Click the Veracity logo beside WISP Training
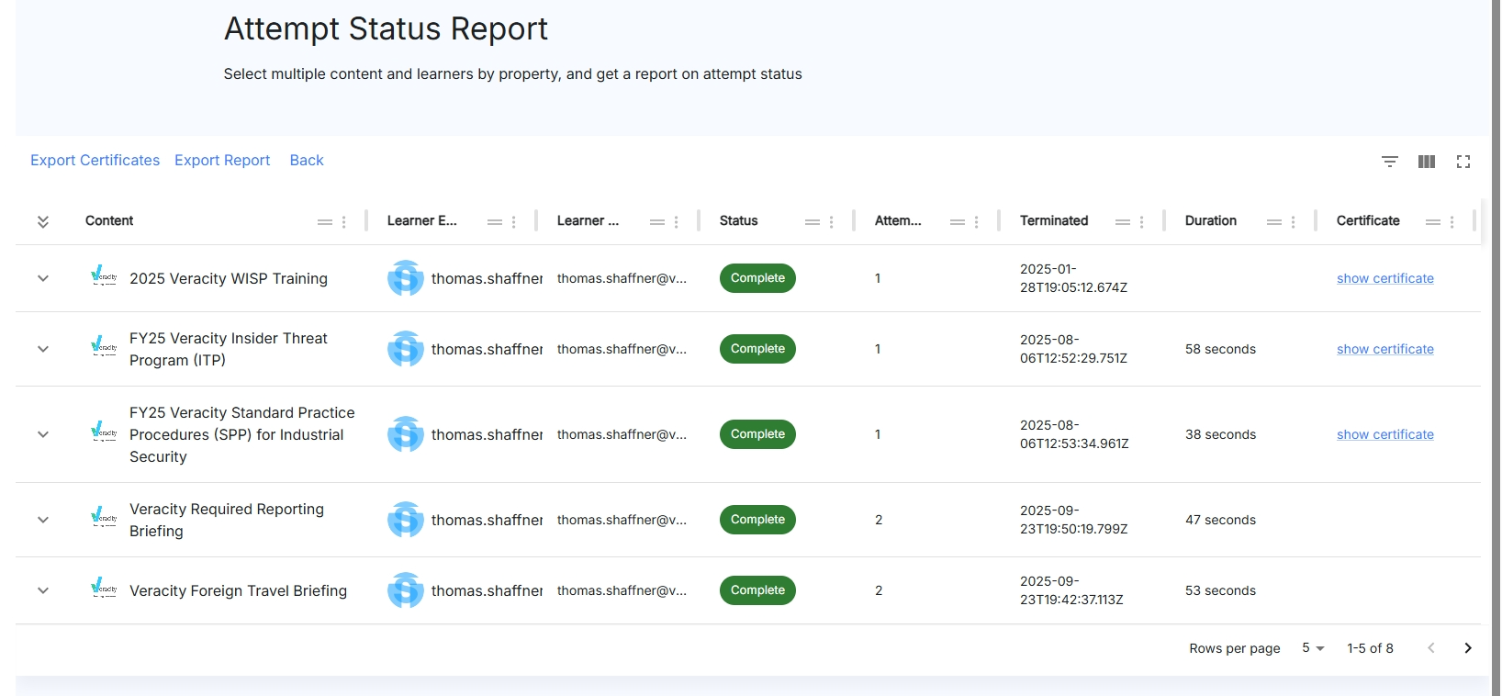This screenshot has height=696, width=1502. [104, 275]
